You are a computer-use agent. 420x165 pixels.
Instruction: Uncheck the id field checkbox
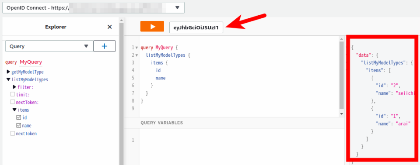coord(18,117)
